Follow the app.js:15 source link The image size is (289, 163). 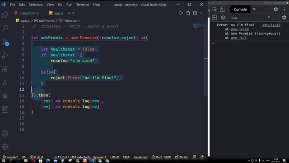point(271,25)
